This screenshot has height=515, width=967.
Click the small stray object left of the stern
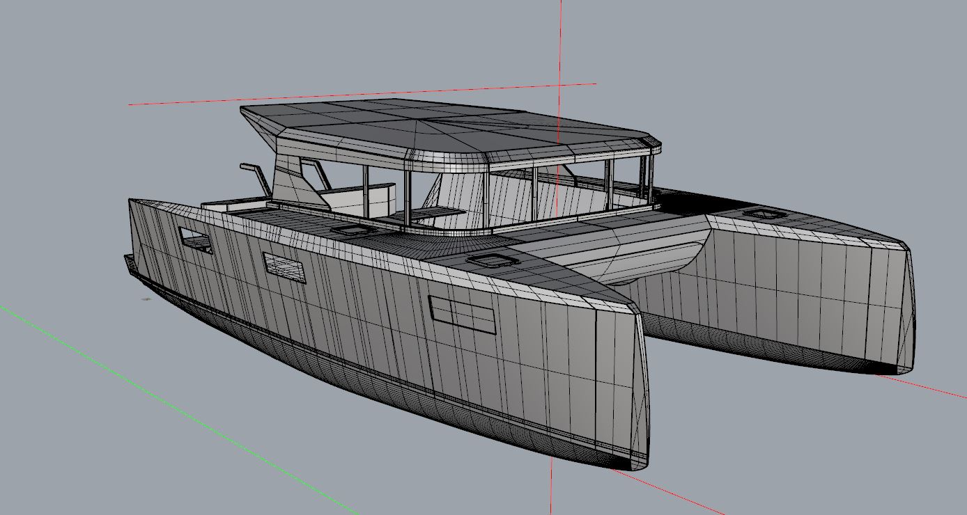(x=146, y=299)
